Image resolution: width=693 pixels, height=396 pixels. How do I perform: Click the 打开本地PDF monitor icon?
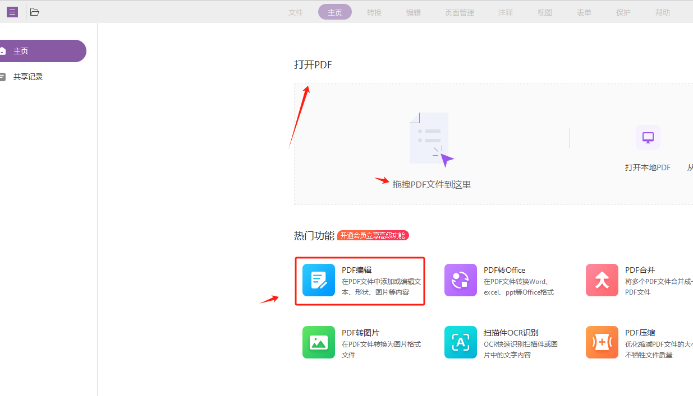click(648, 137)
